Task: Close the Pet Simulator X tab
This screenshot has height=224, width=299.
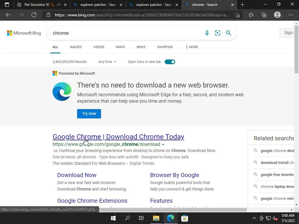Action: [x=65, y=5]
